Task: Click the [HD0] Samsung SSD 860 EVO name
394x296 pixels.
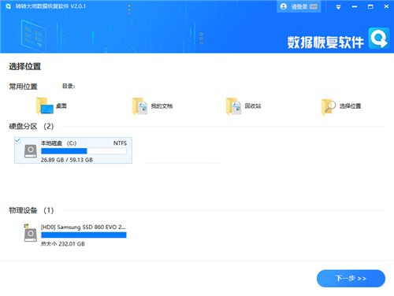Action: (84, 227)
